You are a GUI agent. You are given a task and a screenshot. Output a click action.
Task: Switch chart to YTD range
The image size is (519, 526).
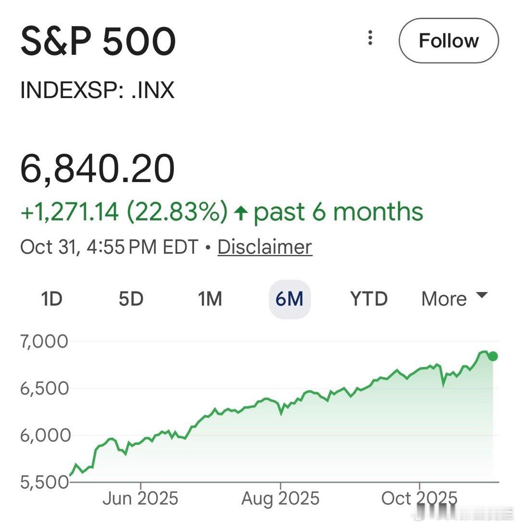point(369,299)
